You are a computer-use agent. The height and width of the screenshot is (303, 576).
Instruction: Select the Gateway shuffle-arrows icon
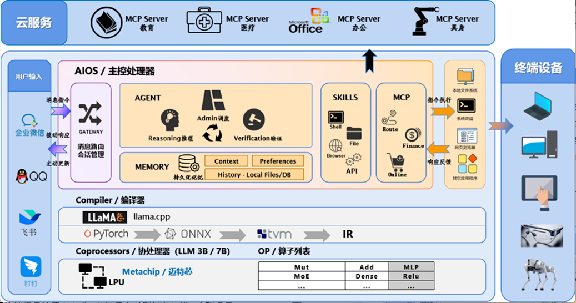90,113
